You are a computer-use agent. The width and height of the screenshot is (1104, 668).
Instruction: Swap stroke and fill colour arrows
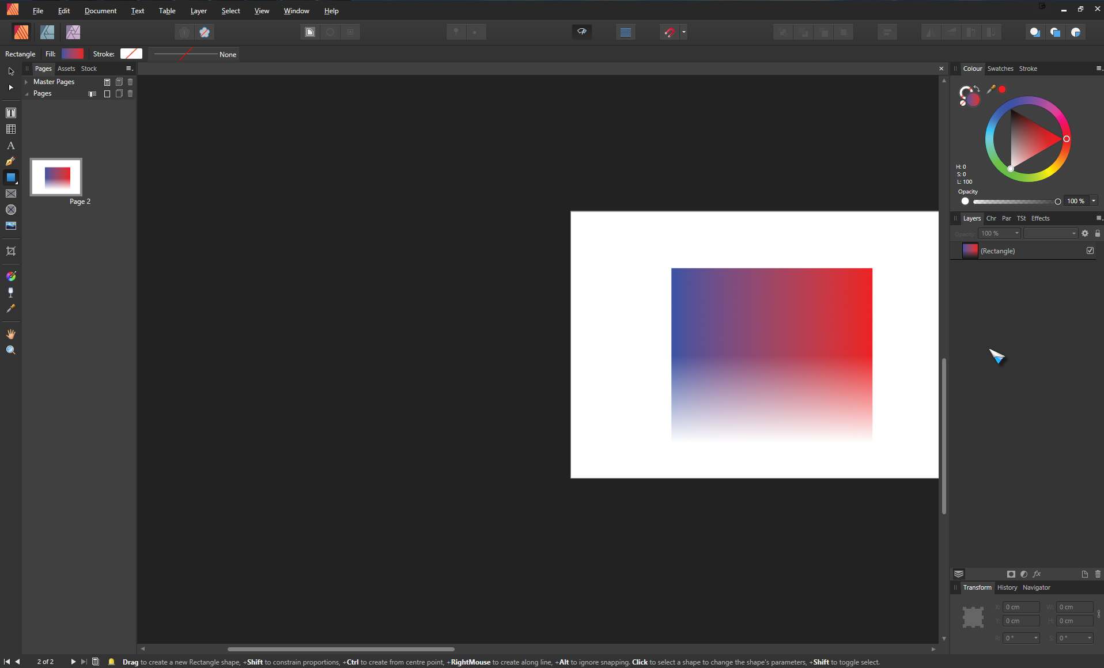pyautogui.click(x=977, y=88)
